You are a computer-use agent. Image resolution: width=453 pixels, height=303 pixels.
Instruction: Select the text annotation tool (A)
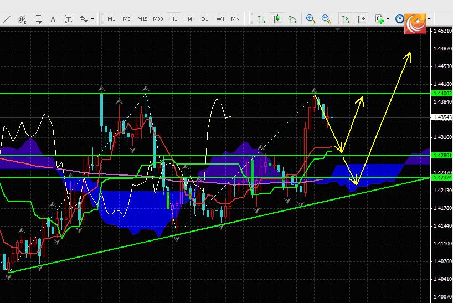[x=53, y=19]
